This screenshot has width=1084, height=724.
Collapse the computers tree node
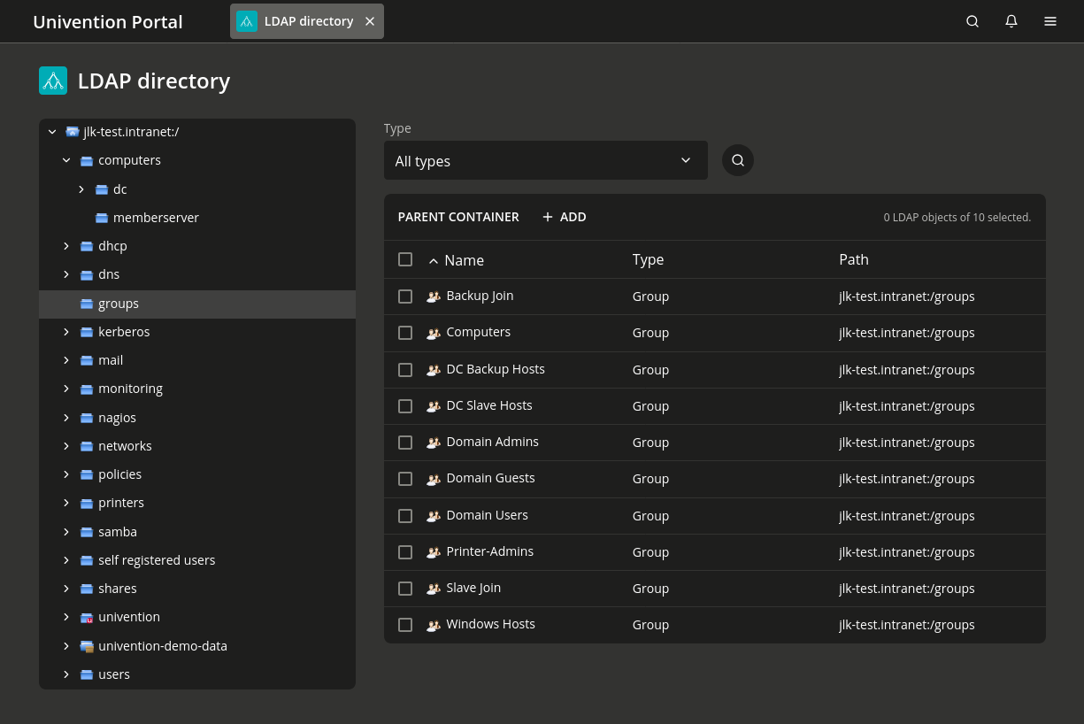66,160
